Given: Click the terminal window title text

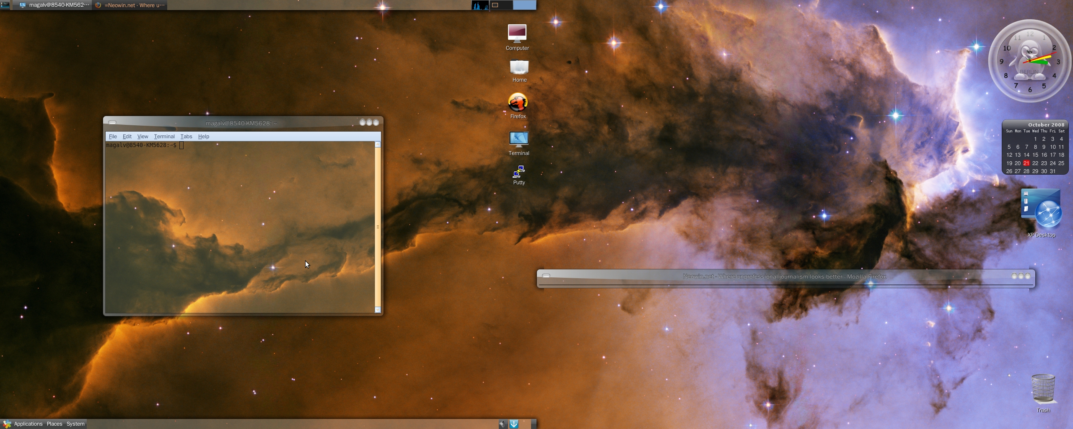Looking at the screenshot, I should (241, 123).
